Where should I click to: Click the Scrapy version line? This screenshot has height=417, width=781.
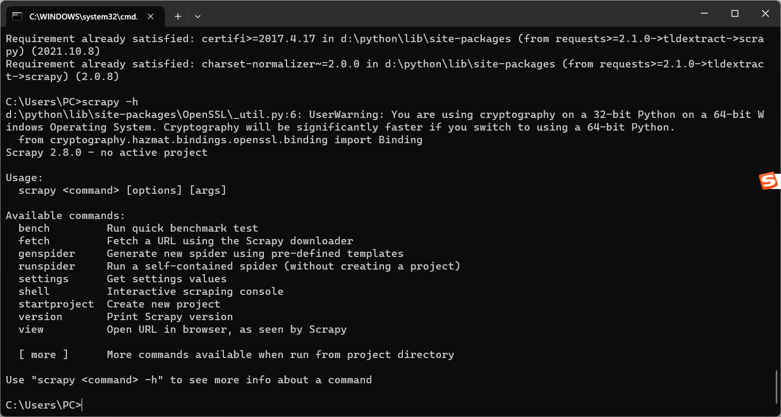[105, 152]
